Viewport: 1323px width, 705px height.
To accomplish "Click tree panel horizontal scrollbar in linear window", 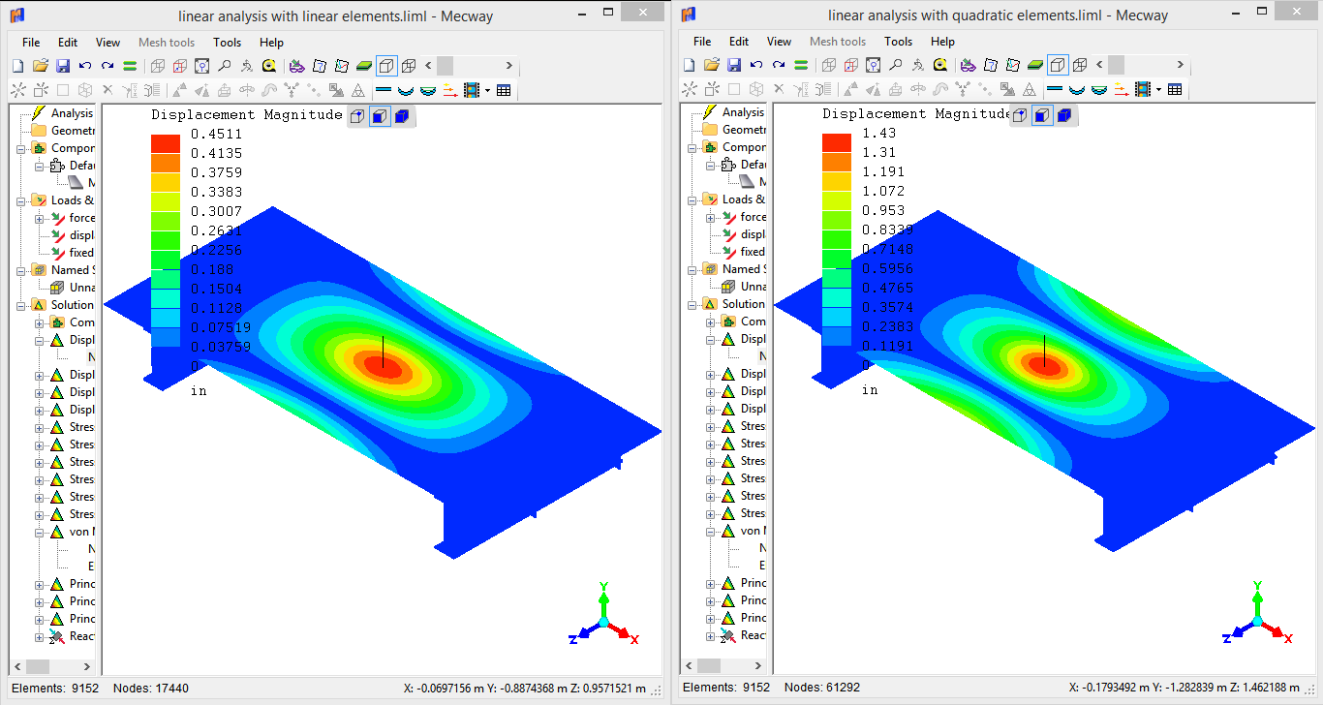I will [x=53, y=666].
